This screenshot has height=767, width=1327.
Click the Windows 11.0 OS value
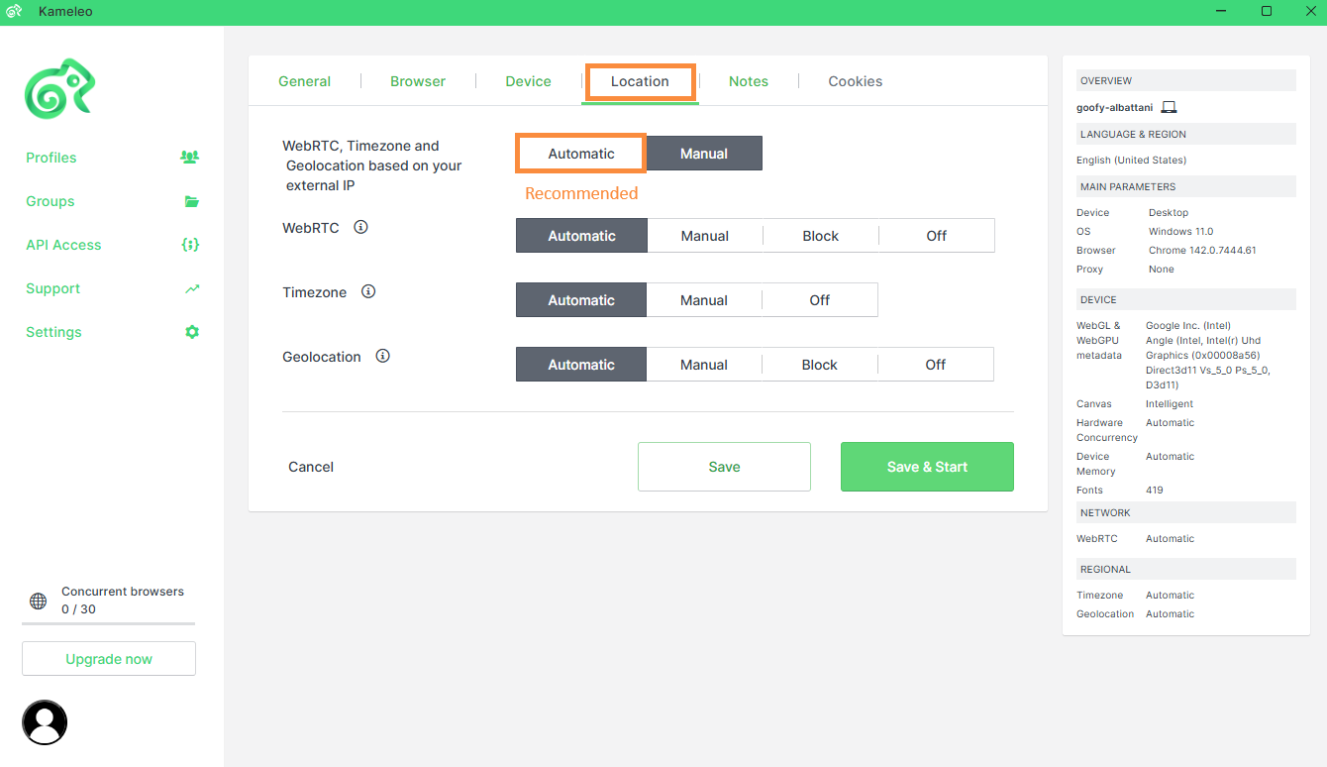(x=1181, y=232)
